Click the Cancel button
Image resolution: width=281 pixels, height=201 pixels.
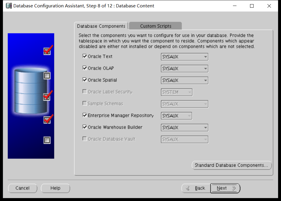(23, 188)
